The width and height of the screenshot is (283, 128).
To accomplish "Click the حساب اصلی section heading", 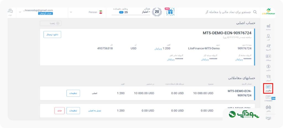I will [246, 23].
